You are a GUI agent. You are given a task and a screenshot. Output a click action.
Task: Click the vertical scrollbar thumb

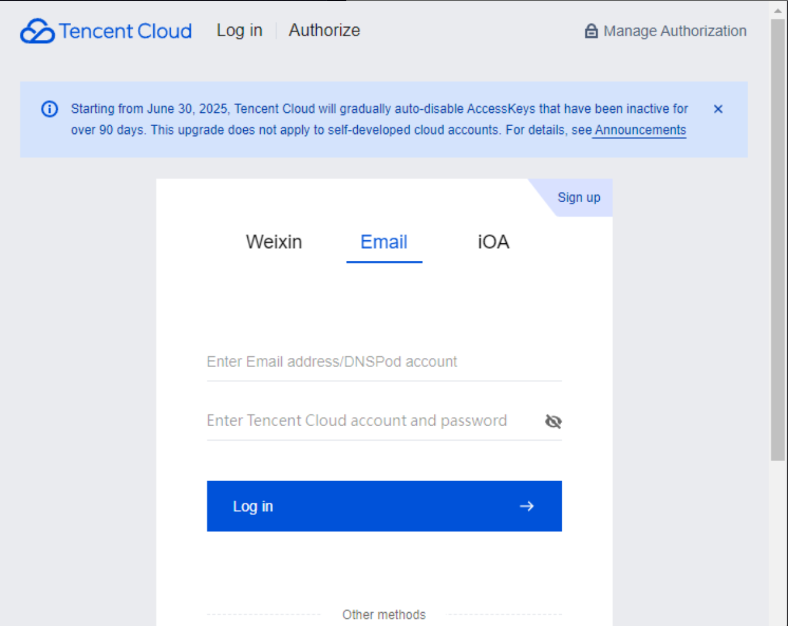(778, 241)
